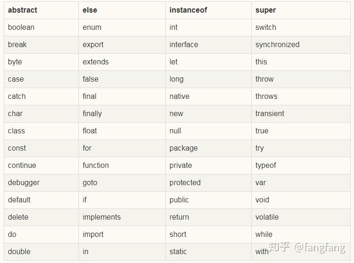The width and height of the screenshot is (354, 263).
Task: Click the 'transient' keyword cell
Action: [270, 113]
